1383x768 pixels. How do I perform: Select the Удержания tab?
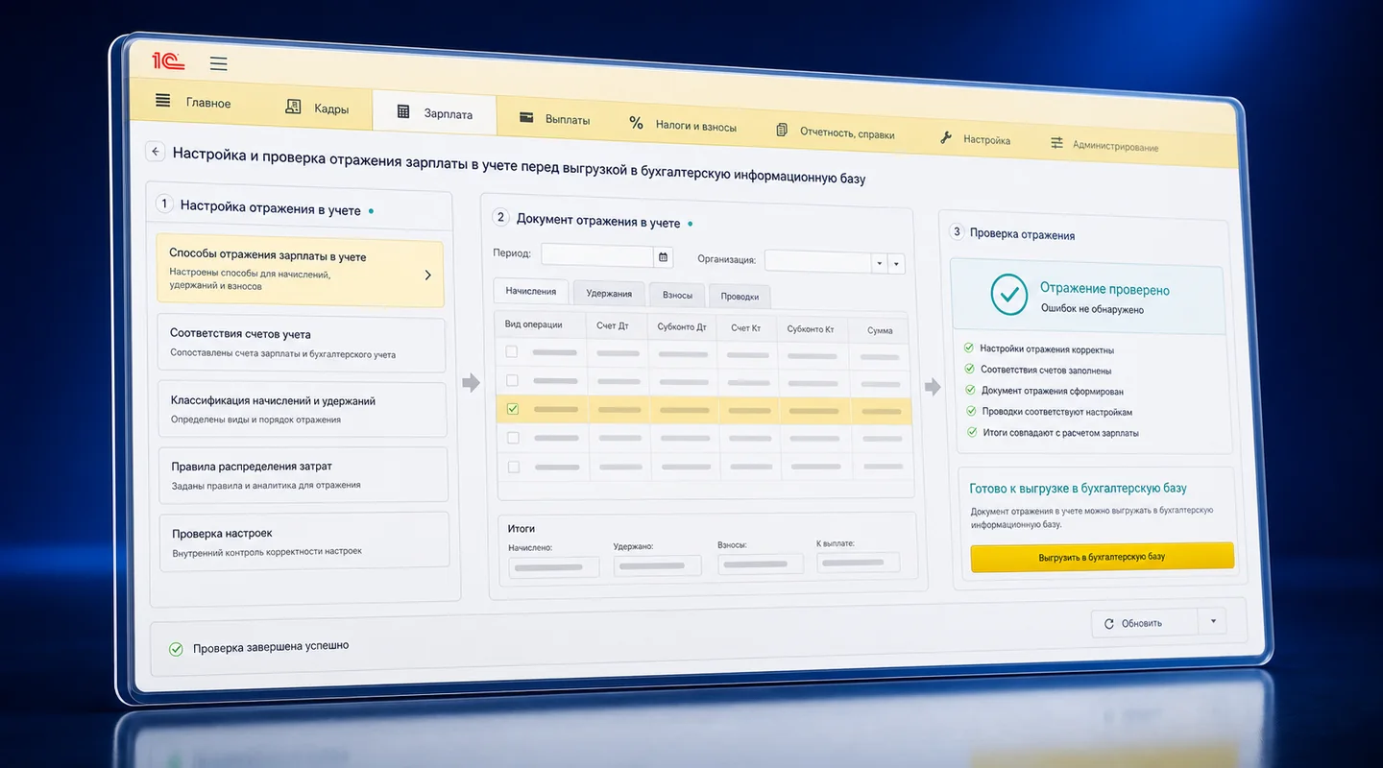click(609, 293)
